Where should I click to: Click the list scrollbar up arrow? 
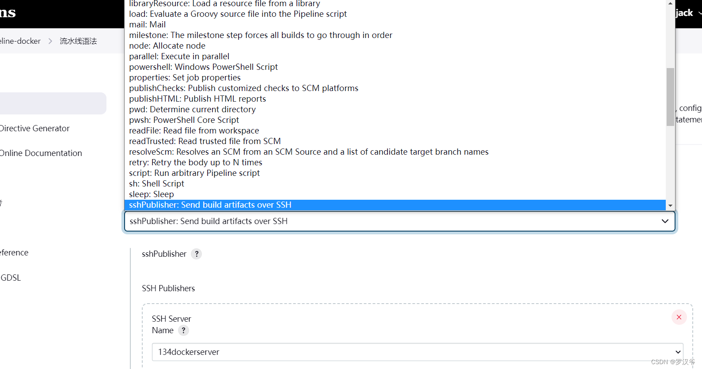coord(670,4)
